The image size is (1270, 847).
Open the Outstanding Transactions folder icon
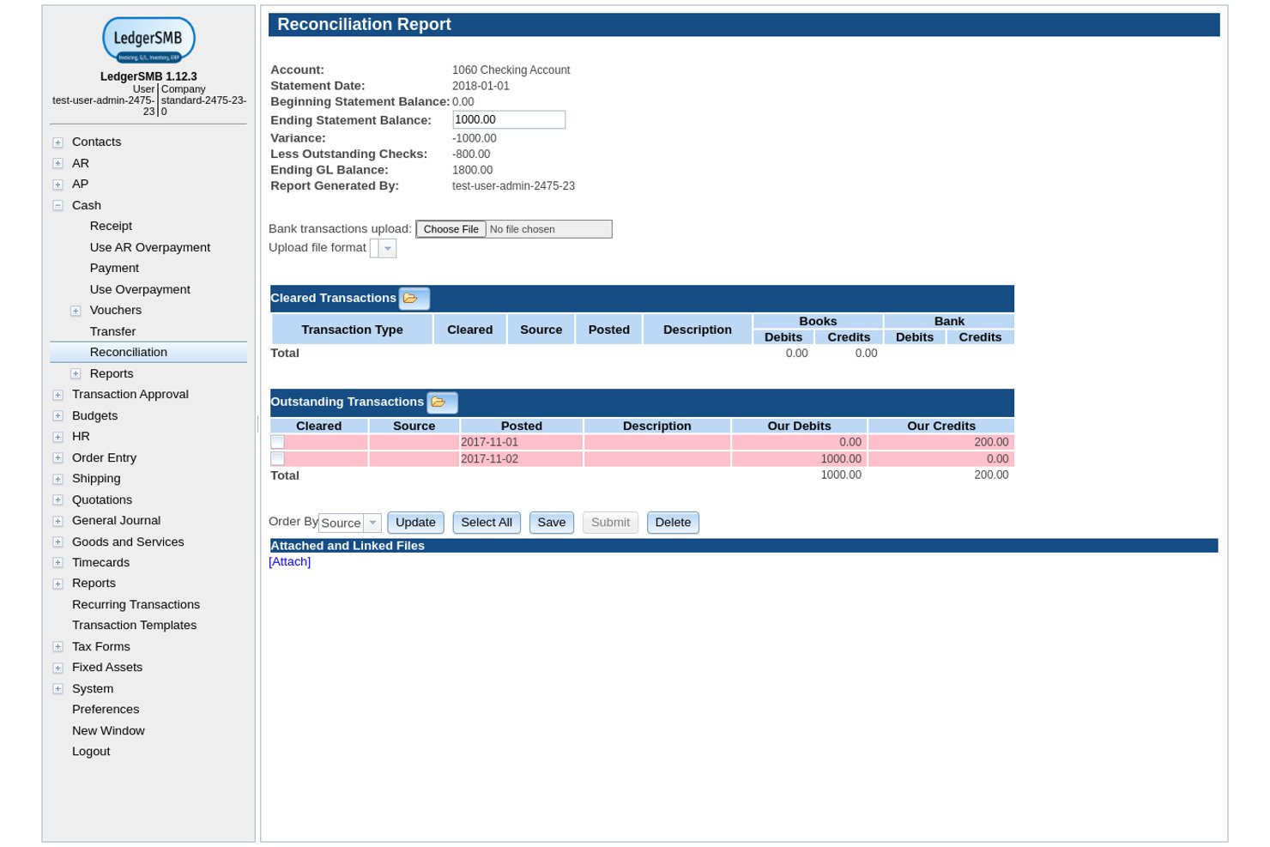(x=442, y=402)
